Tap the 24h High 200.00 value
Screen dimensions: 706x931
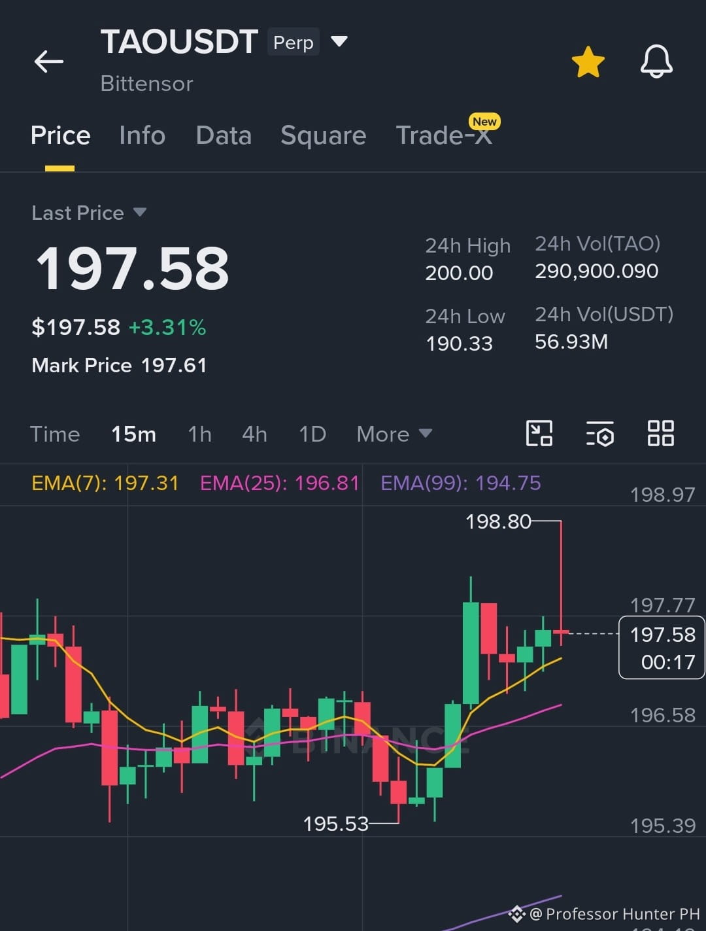[459, 273]
